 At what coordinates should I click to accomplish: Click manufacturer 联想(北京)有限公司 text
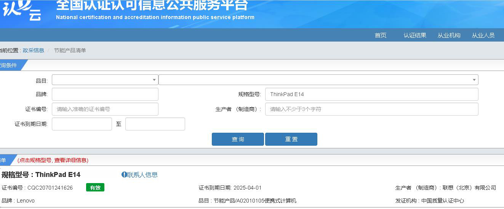tap(469, 188)
